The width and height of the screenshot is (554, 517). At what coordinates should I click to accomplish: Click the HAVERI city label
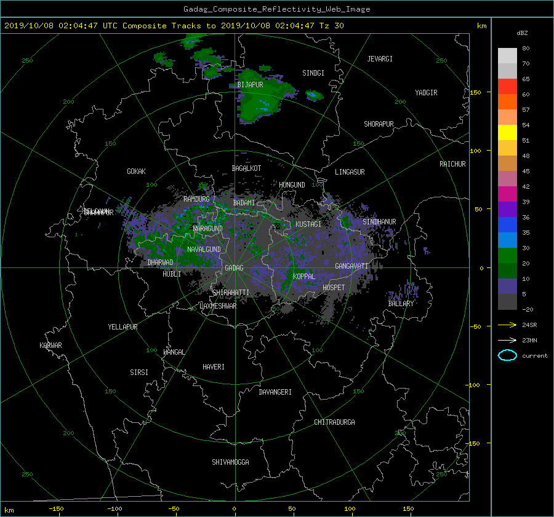(x=214, y=367)
